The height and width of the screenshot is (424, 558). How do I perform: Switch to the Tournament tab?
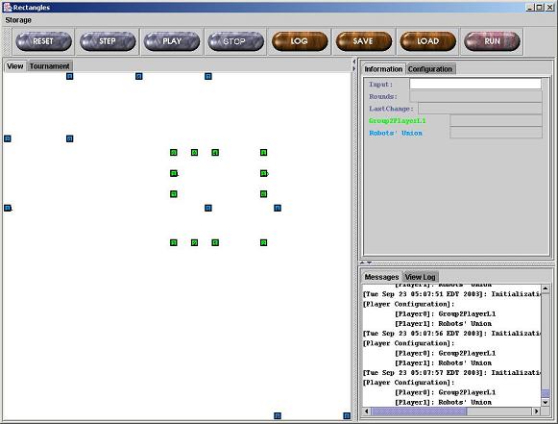50,66
